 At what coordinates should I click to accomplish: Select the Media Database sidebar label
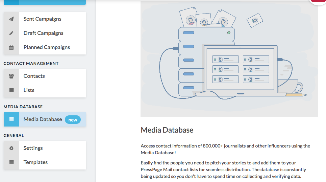click(x=43, y=119)
